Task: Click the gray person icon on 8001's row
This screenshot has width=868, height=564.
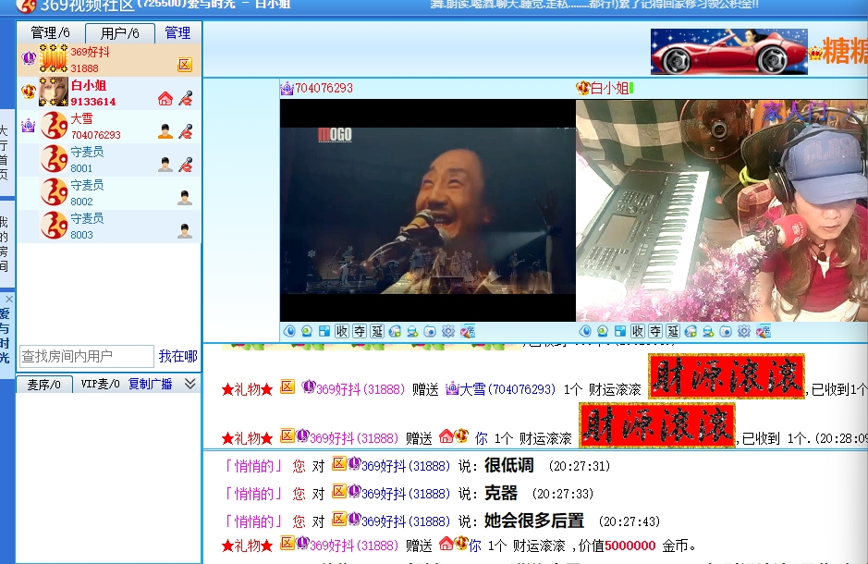Action: click(x=165, y=165)
